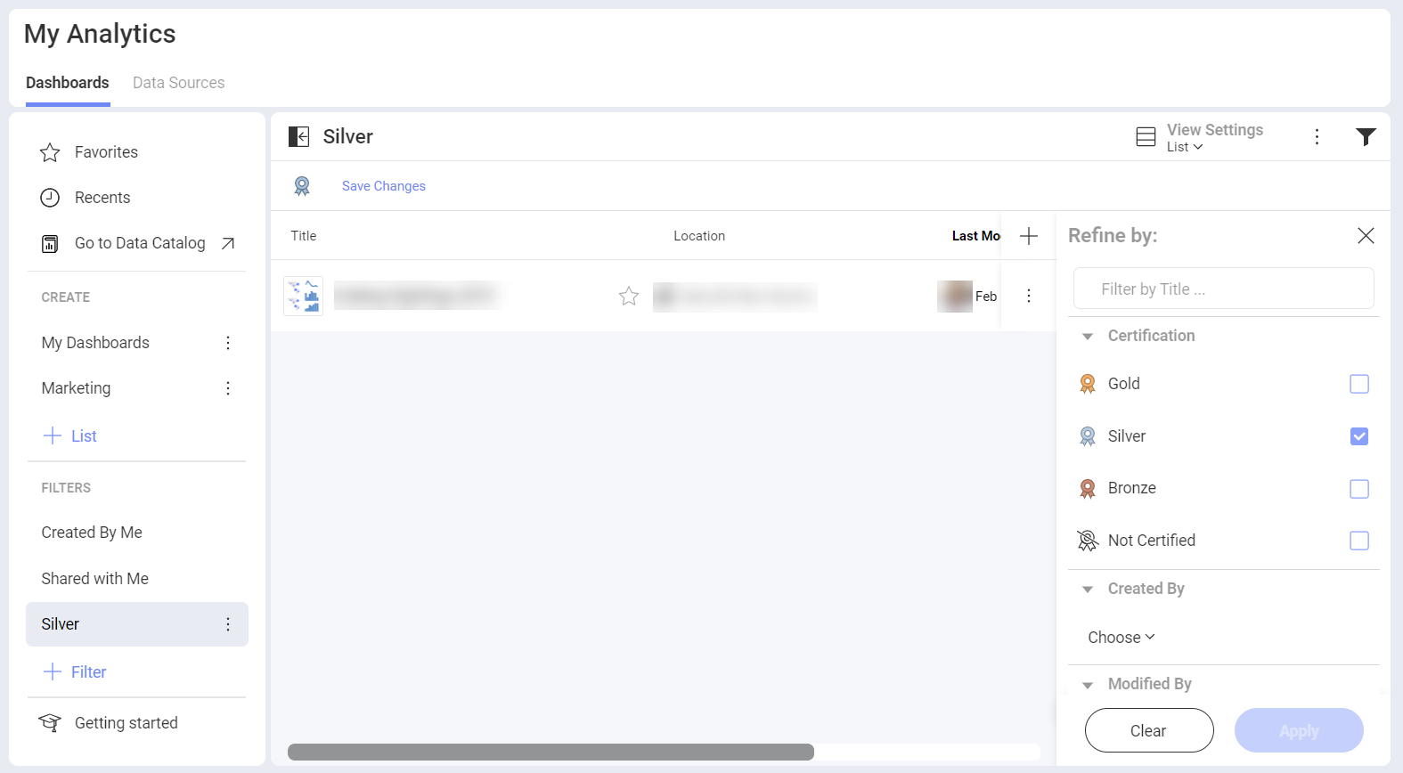The height and width of the screenshot is (773, 1403).
Task: Collapse the sidebar panel icon beside Silver
Action: 298,136
